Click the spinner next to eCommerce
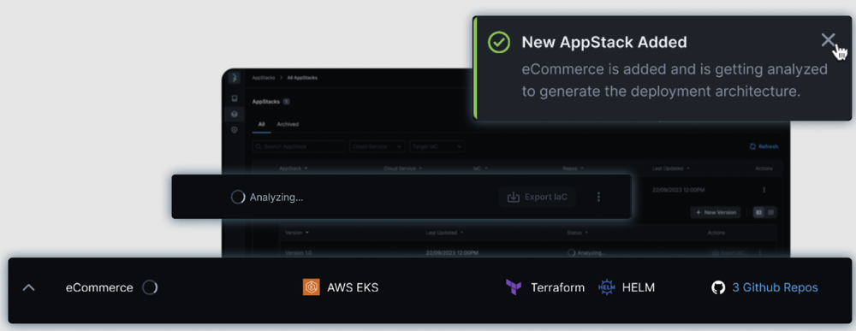 (x=150, y=287)
